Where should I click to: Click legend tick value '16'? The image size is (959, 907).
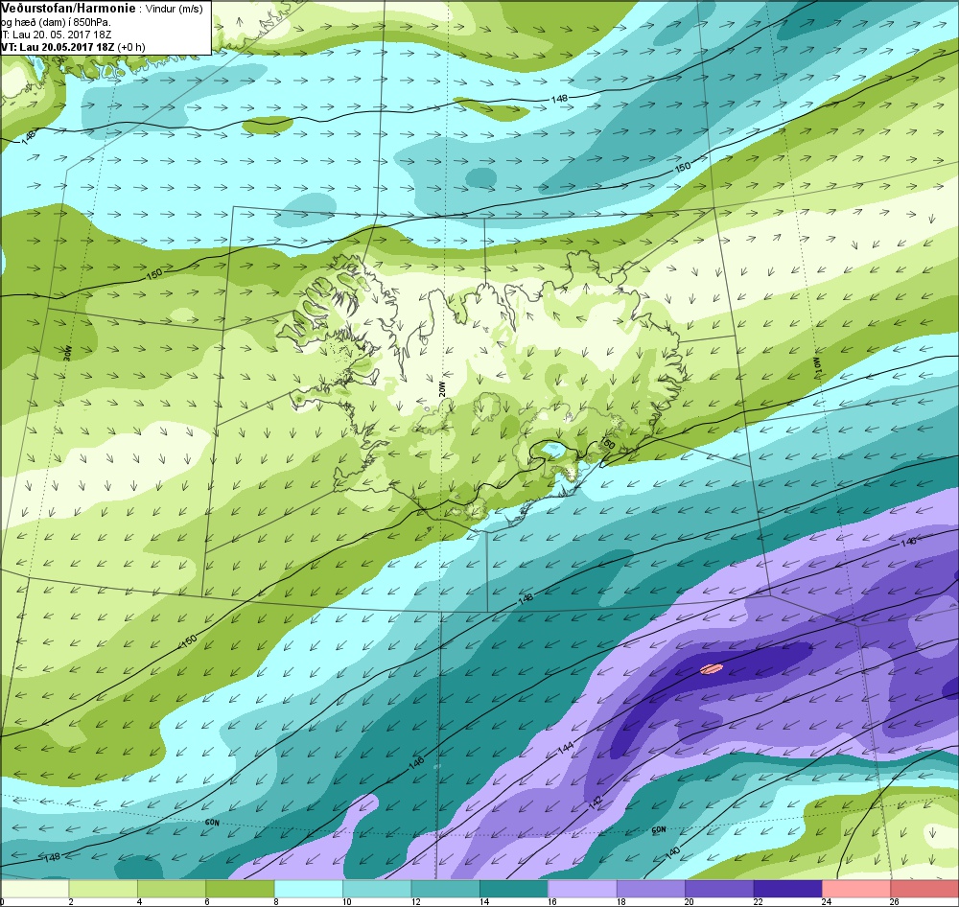(x=552, y=901)
